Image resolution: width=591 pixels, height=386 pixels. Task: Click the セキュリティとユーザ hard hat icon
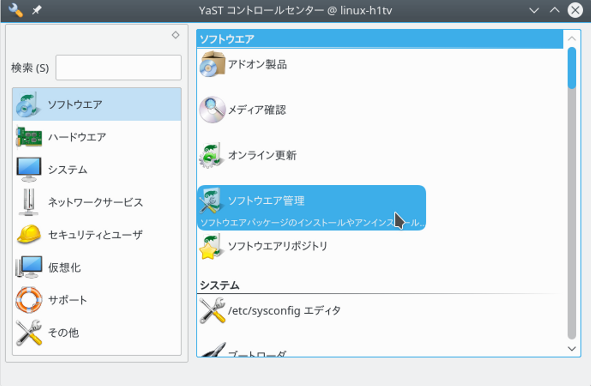pyautogui.click(x=28, y=234)
